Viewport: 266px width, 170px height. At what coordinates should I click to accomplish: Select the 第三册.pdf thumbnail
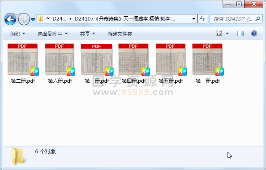click(x=97, y=59)
